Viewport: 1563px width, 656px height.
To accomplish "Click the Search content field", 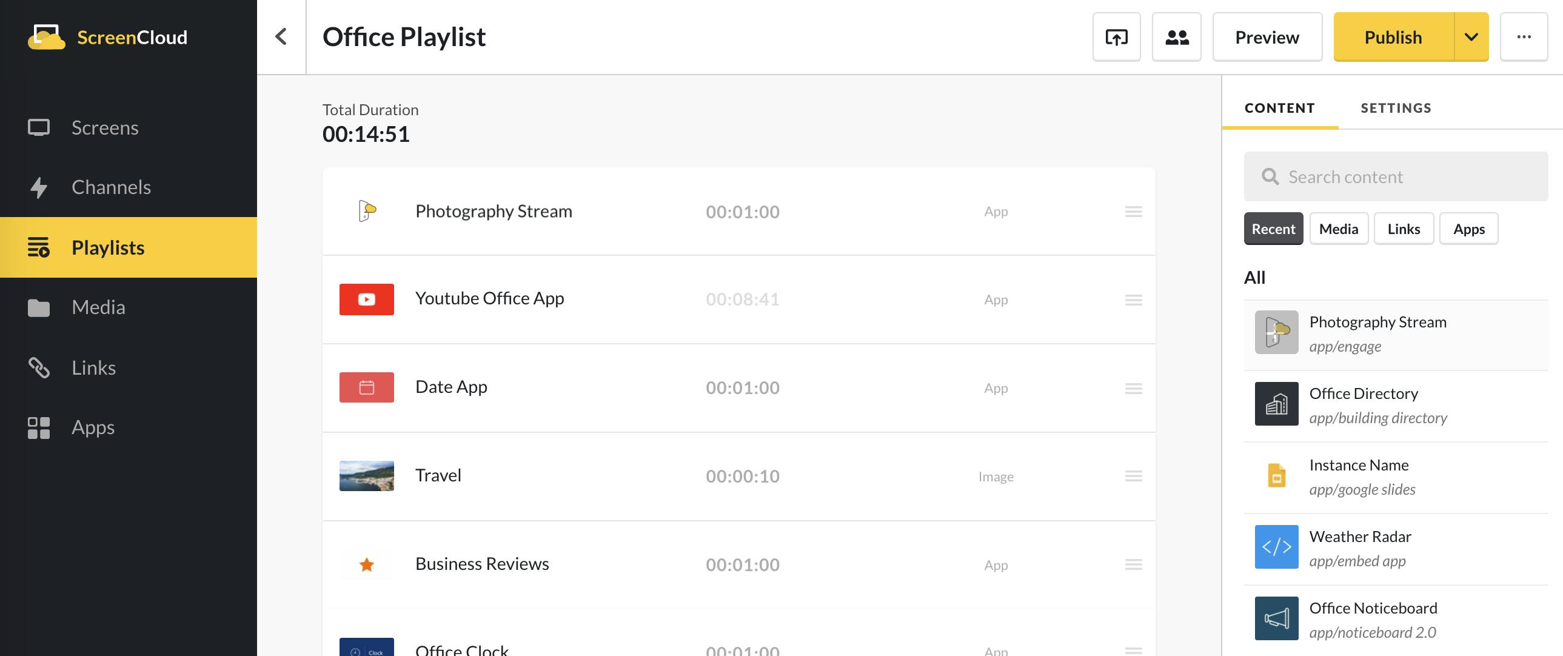I will pos(1396,176).
